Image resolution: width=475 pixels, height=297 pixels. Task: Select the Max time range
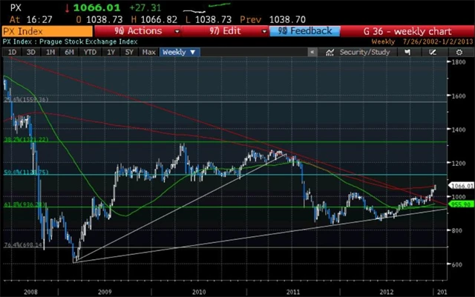point(148,53)
